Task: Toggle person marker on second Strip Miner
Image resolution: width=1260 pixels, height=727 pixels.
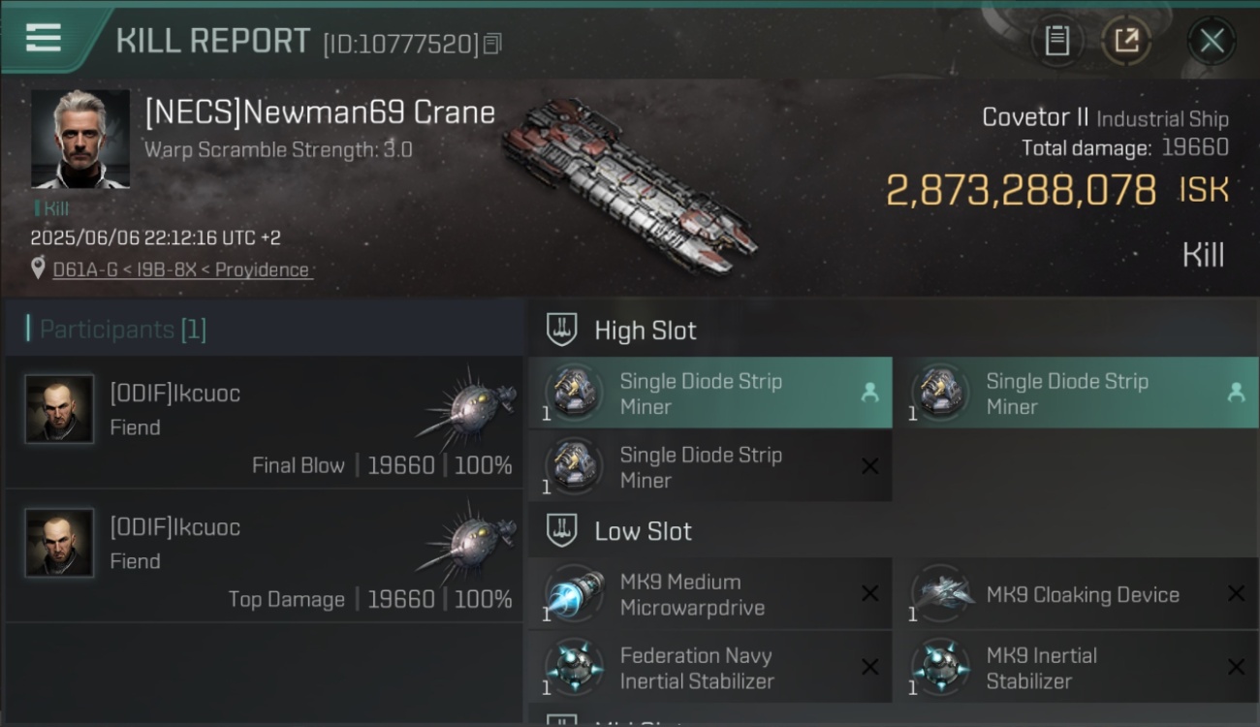Action: click(1236, 393)
